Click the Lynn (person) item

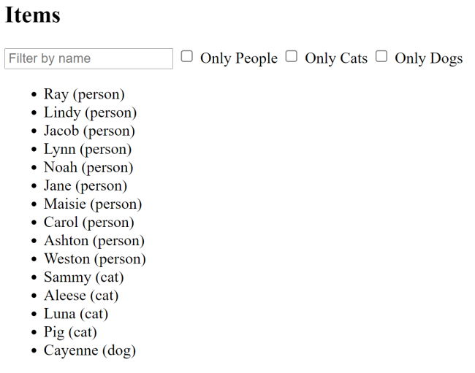tap(88, 149)
